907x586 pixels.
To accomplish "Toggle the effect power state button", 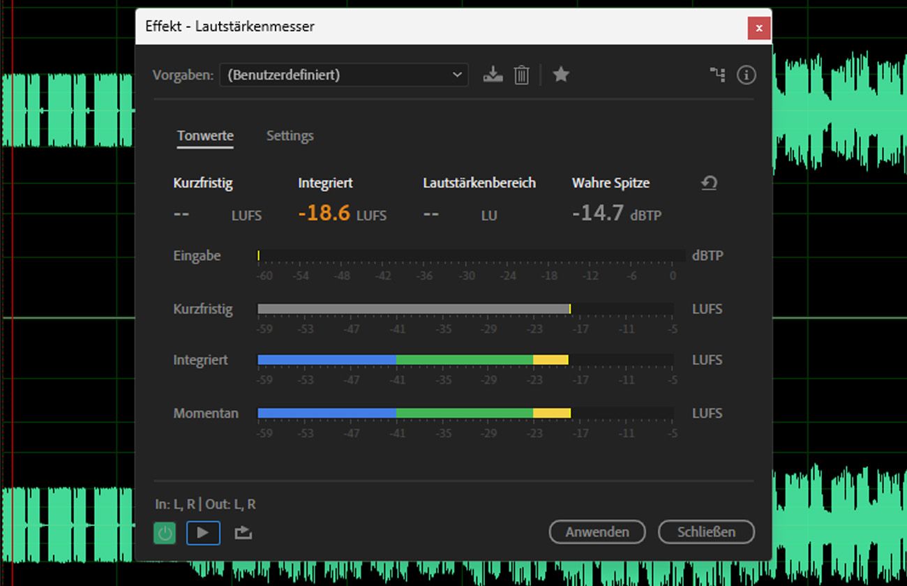I will [165, 533].
